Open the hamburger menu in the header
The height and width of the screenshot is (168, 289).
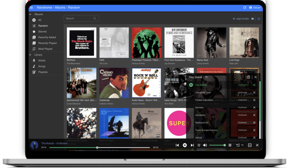coord(32,8)
